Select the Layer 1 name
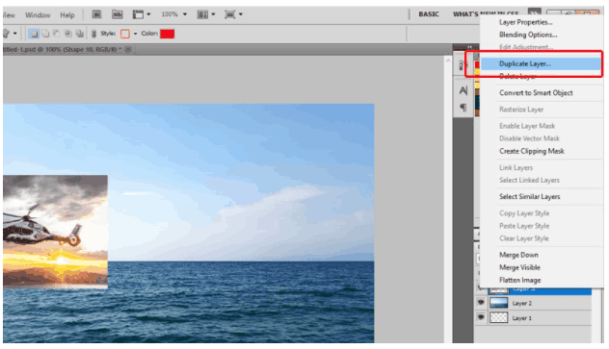Image resolution: width=609 pixels, height=349 pixels. click(x=521, y=318)
